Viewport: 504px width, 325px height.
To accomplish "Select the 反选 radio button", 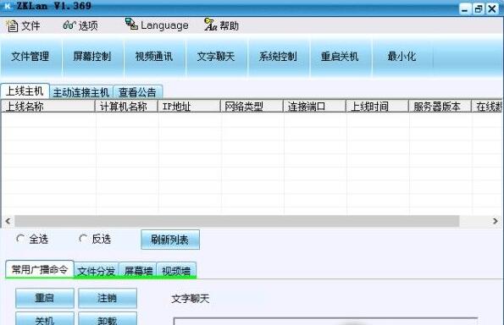I will pos(83,239).
